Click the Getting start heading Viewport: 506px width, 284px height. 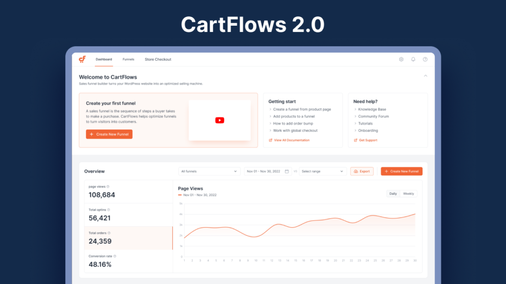282,102
